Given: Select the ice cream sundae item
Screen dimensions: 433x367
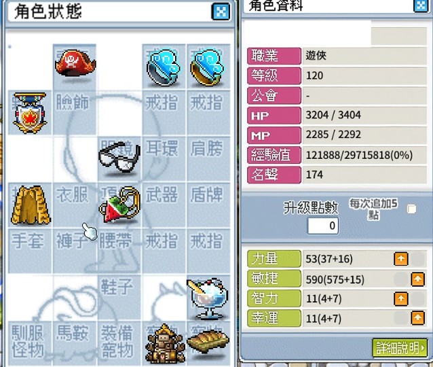Looking at the screenshot, I should pyautogui.click(x=208, y=299).
